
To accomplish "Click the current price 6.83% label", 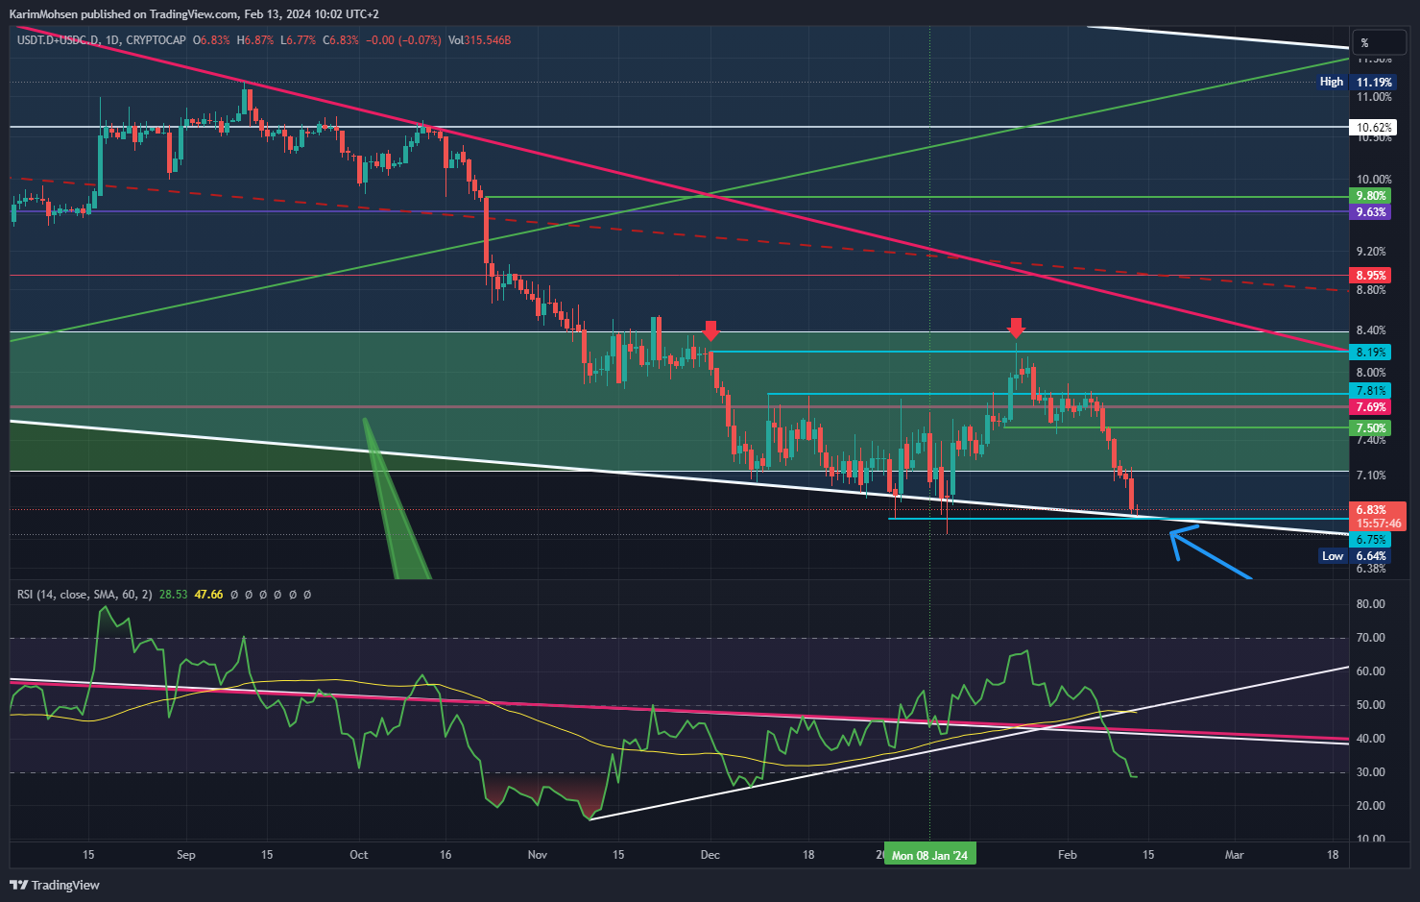I will (x=1371, y=510).
